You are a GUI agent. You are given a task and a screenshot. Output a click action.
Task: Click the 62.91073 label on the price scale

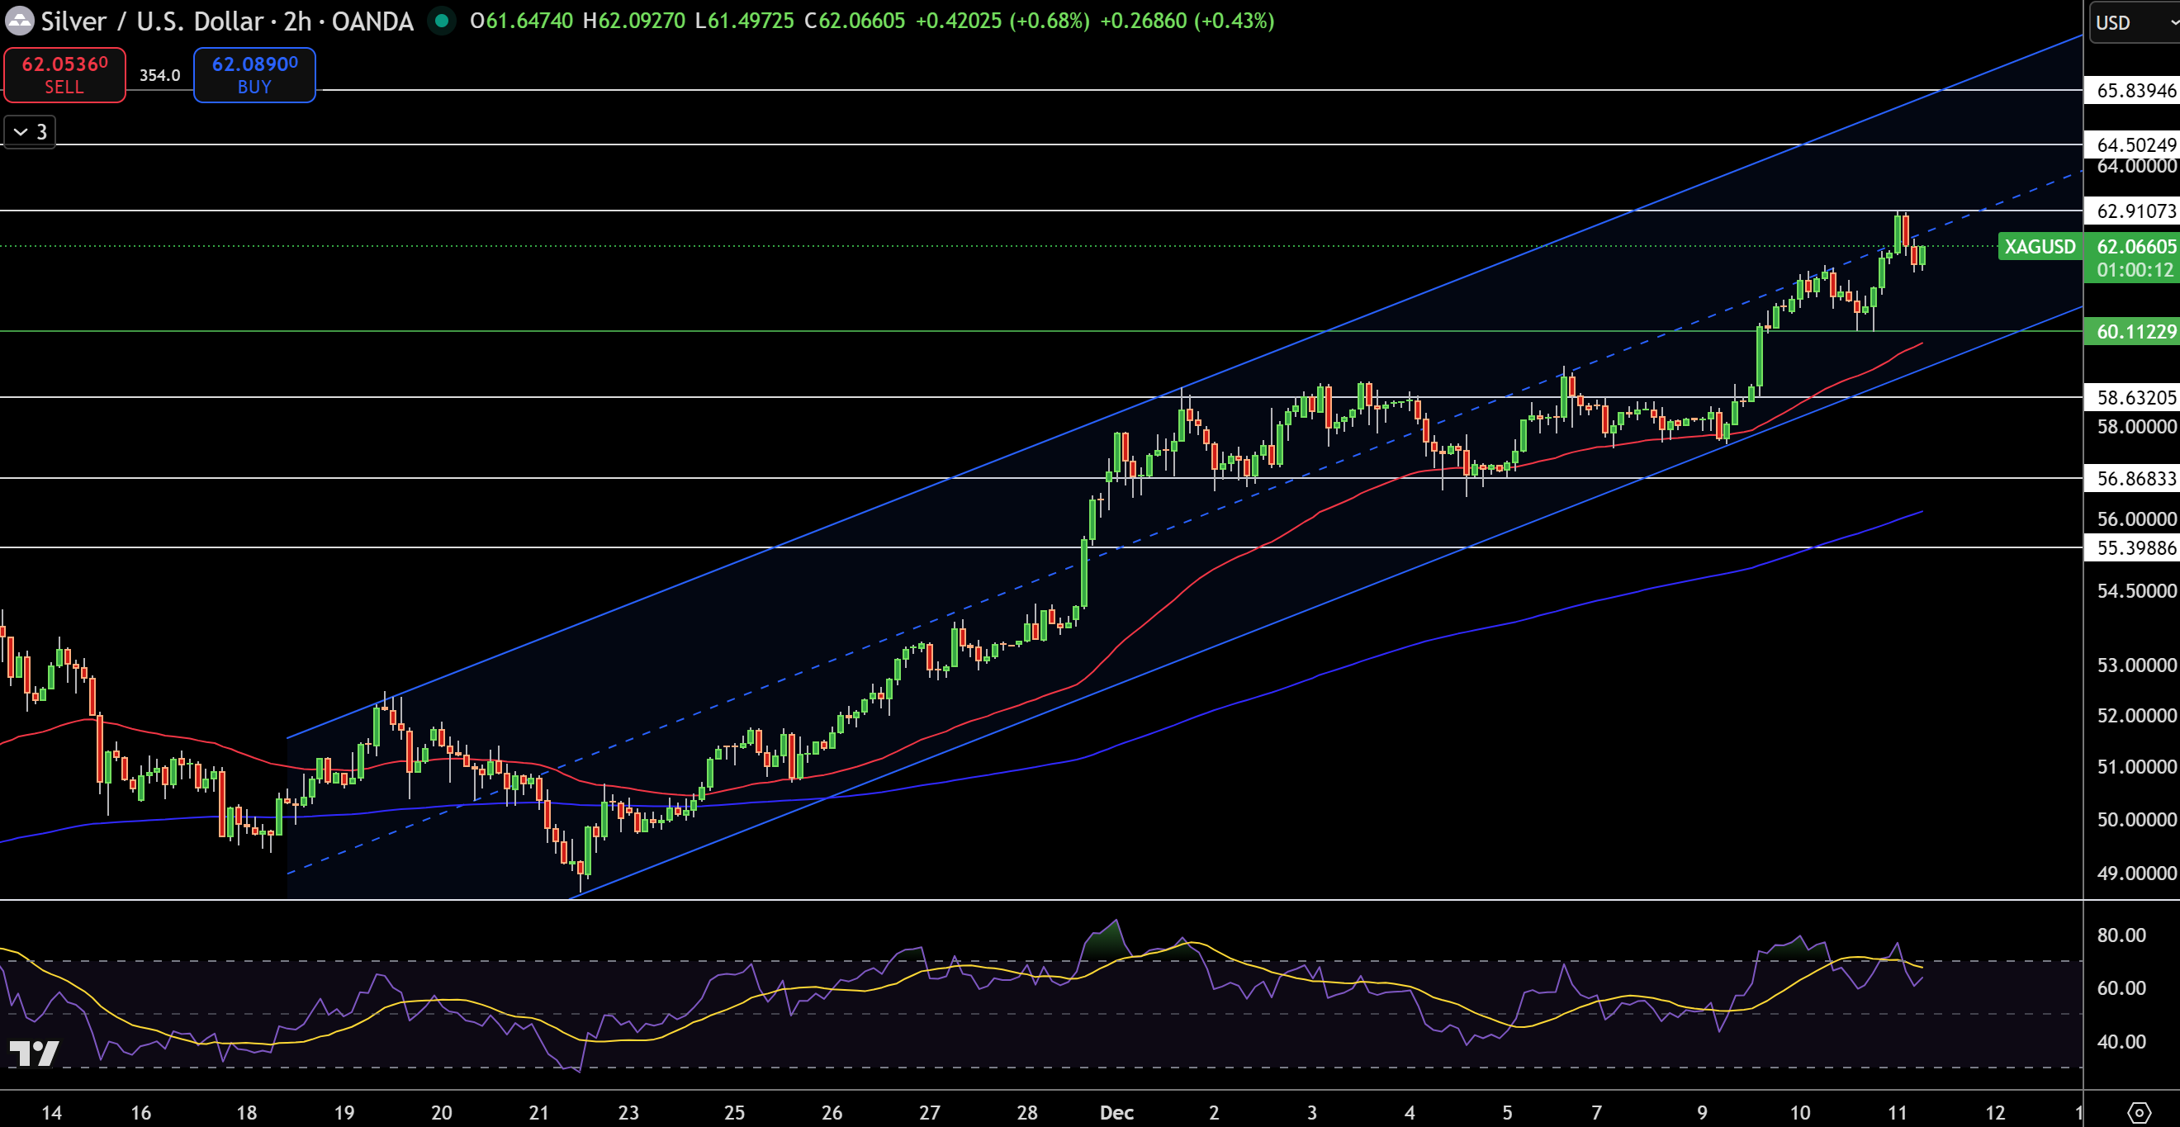tap(2130, 211)
